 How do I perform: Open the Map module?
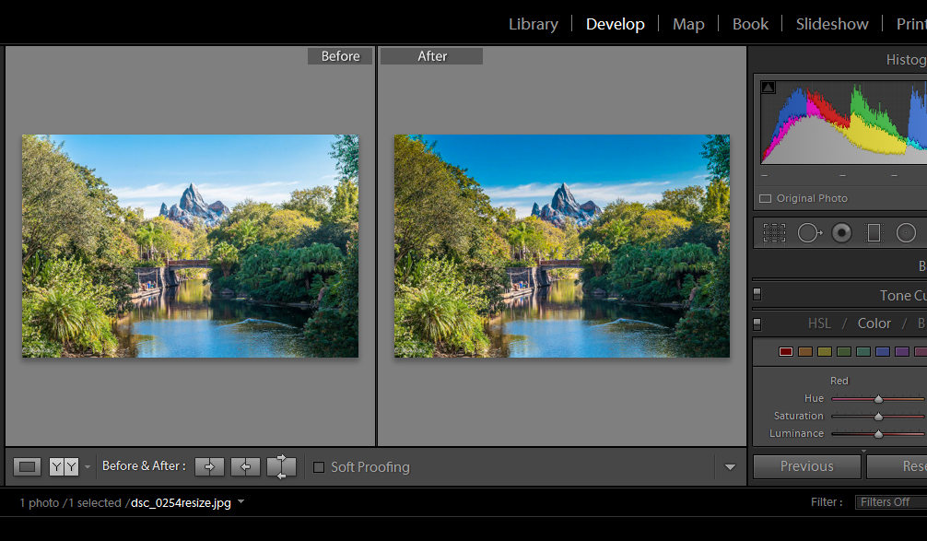coord(688,24)
